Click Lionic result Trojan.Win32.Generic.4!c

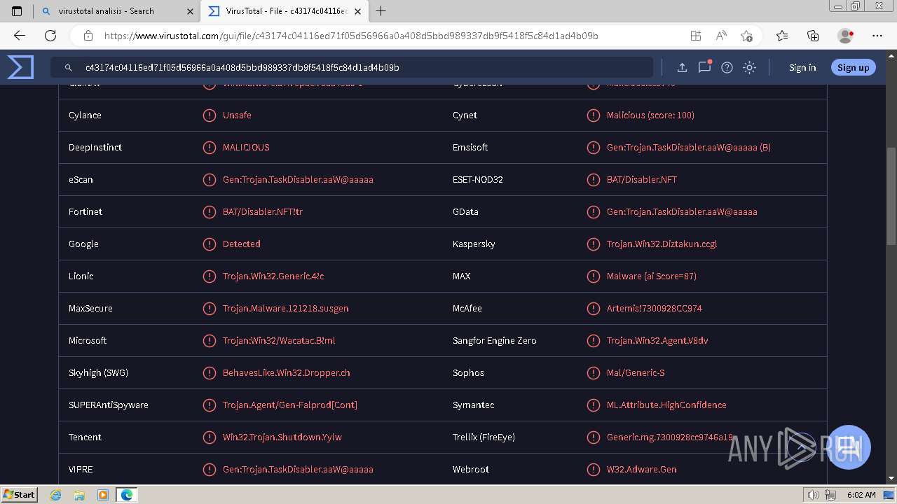click(x=273, y=276)
